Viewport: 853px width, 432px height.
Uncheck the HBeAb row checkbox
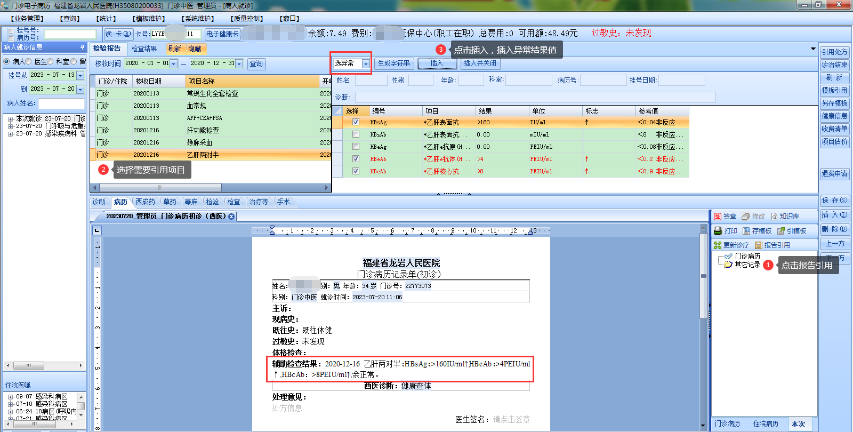point(356,159)
